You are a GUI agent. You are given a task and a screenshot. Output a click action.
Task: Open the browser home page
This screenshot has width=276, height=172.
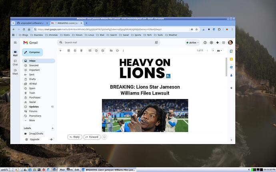pyautogui.click(x=29, y=30)
